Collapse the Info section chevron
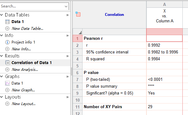 click(x=2, y=35)
